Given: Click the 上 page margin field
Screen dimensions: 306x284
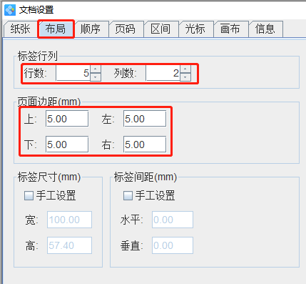Looking at the screenshot, I should tap(67, 119).
